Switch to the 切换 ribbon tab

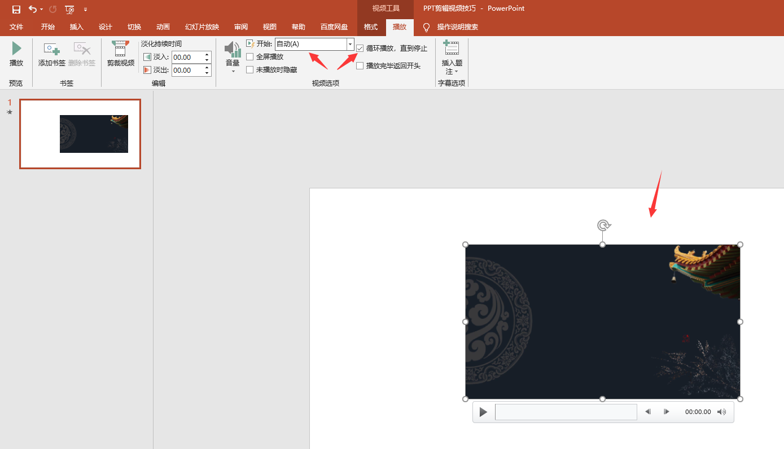(134, 27)
